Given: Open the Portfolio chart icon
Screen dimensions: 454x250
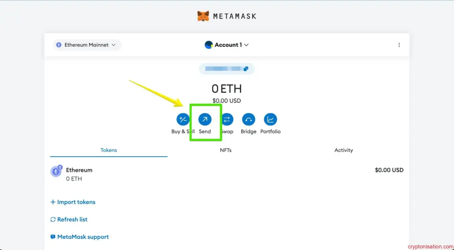Looking at the screenshot, I should pyautogui.click(x=270, y=119).
